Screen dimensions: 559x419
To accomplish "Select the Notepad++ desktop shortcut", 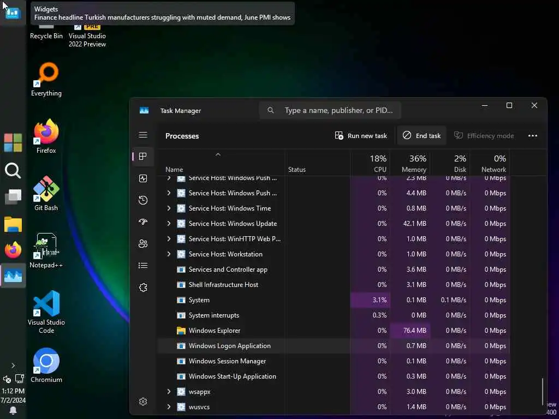I will [x=46, y=251].
